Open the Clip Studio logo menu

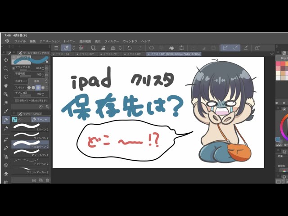7,41
